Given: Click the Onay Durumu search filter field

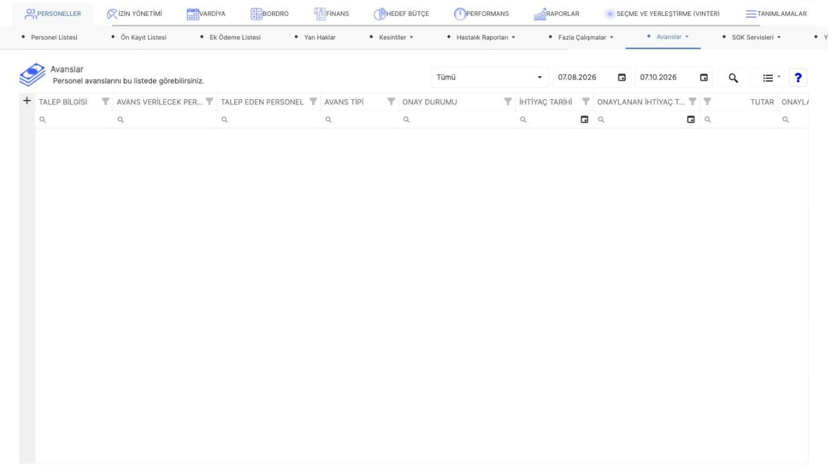Looking at the screenshot, I should (x=457, y=120).
